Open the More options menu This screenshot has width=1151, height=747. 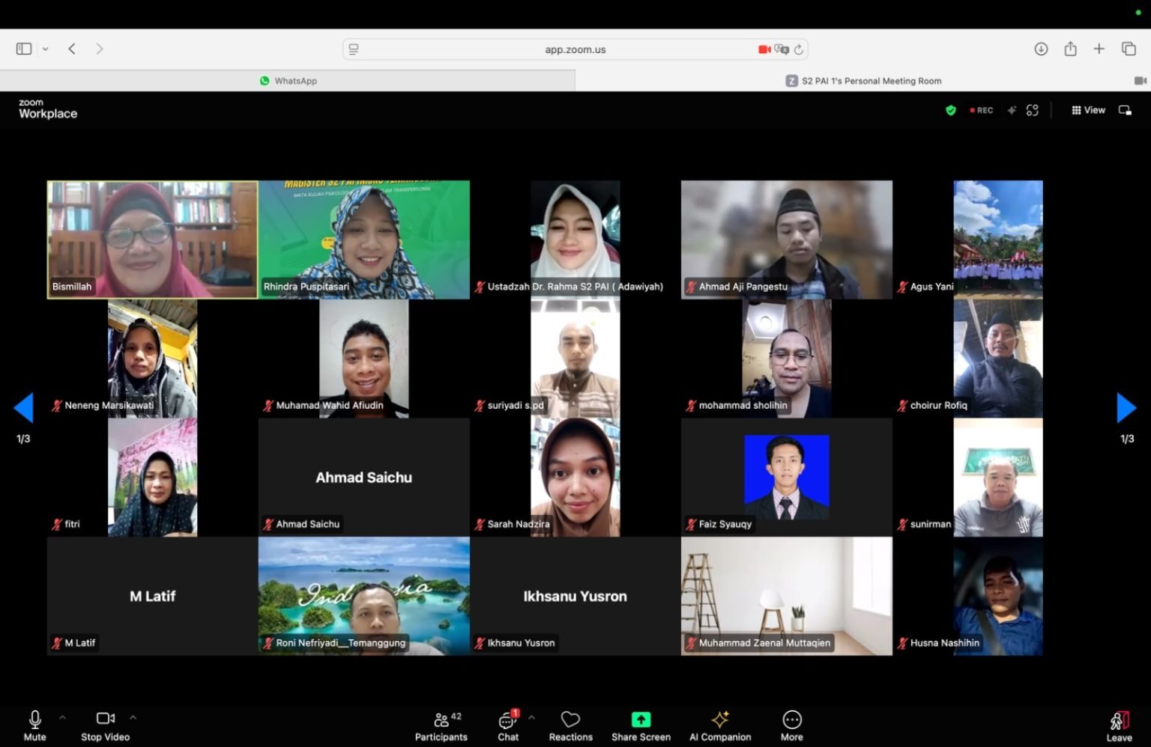(x=791, y=725)
